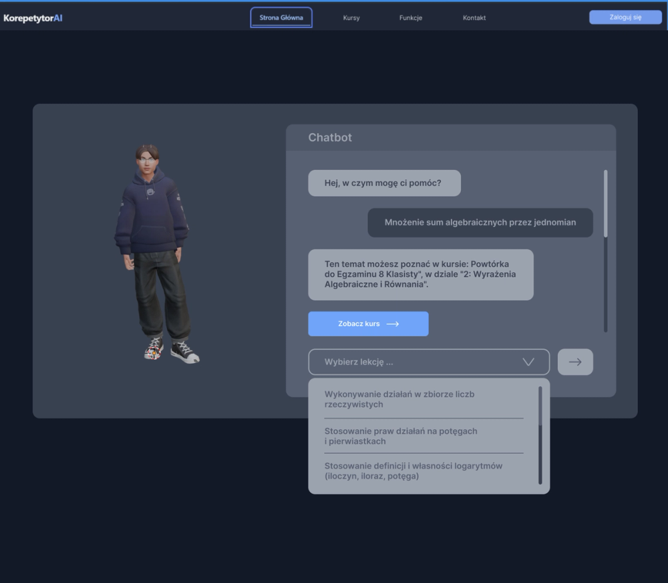Viewport: 668px width, 583px height.
Task: Click the Zobacz kurs button
Action: [368, 324]
